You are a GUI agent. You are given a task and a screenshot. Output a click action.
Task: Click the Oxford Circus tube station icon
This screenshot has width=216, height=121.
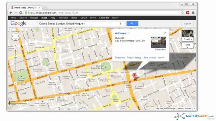click(x=130, y=82)
